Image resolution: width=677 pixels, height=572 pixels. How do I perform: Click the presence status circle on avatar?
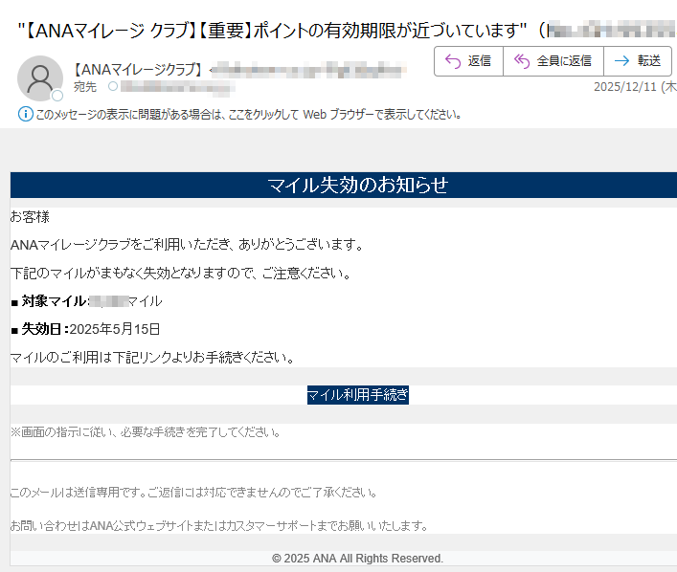point(57,96)
